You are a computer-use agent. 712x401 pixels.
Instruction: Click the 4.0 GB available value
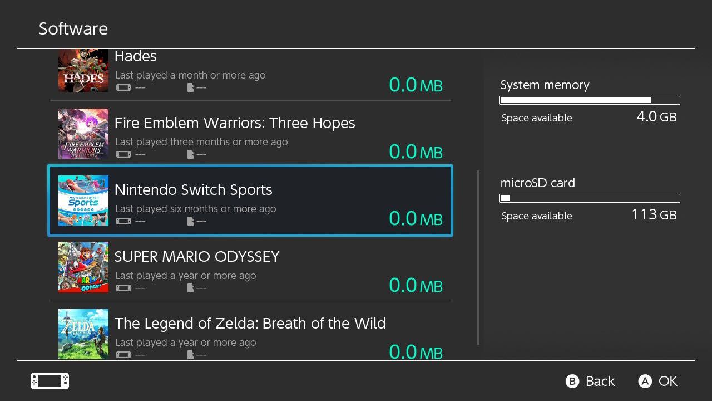(656, 117)
